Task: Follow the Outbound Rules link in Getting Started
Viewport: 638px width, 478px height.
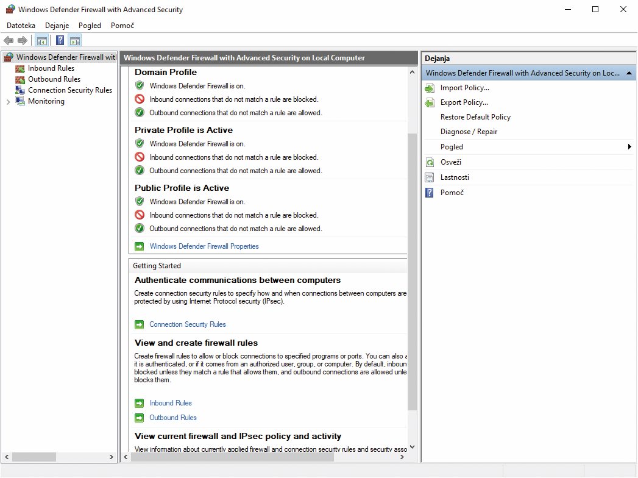Action: coord(173,418)
